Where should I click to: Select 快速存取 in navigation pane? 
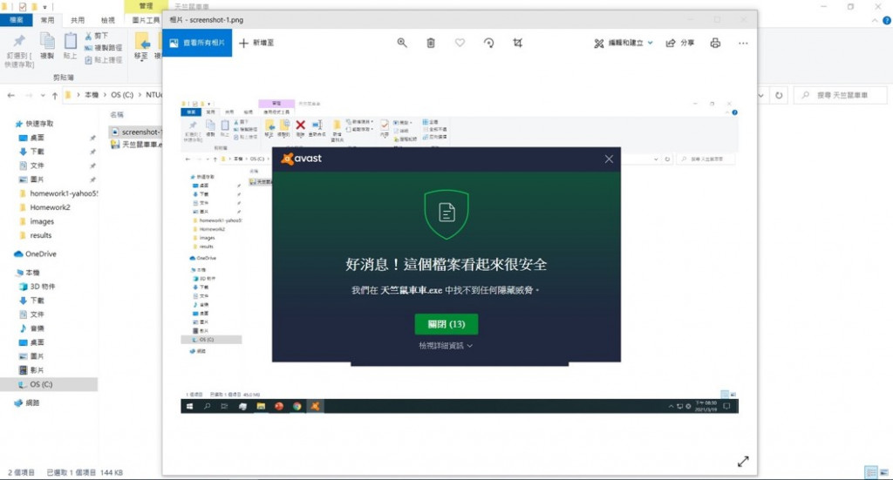34,124
